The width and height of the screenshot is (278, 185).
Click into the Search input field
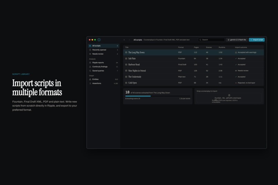211,40
